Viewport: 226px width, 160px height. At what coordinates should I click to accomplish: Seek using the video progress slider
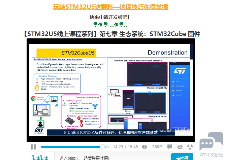75,147
